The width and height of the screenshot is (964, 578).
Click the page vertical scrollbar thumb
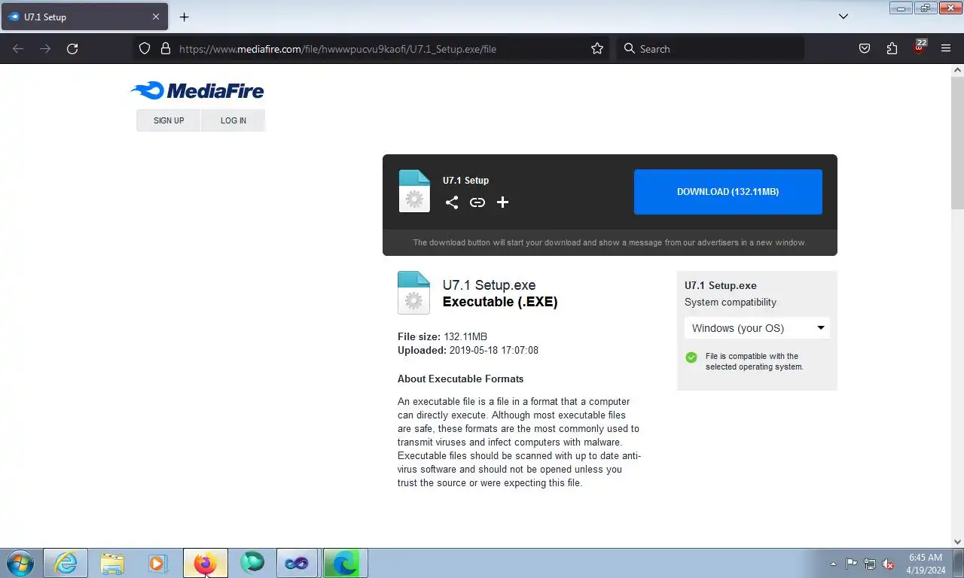957,143
